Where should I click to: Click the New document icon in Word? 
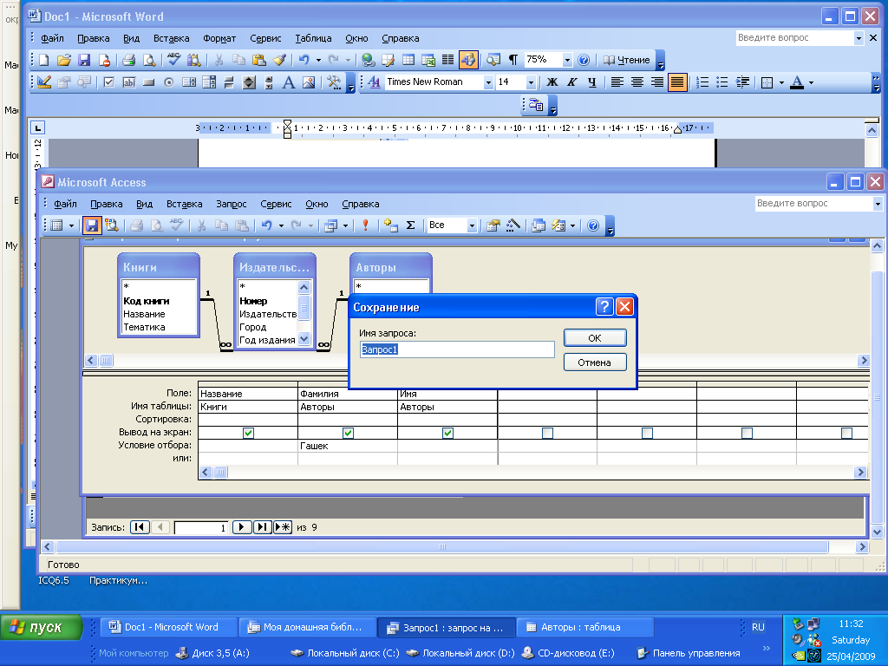coord(43,60)
